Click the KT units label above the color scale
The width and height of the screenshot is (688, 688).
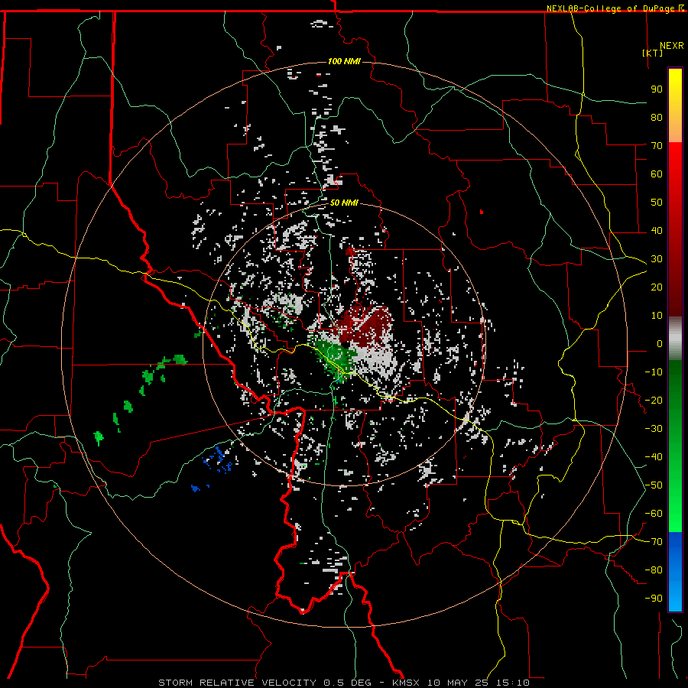(x=653, y=53)
